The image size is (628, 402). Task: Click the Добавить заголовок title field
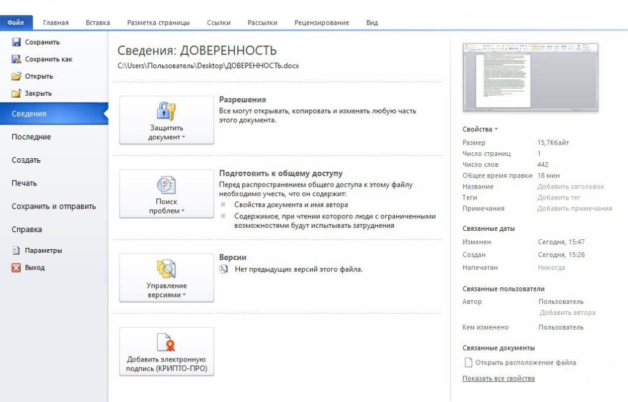[570, 187]
